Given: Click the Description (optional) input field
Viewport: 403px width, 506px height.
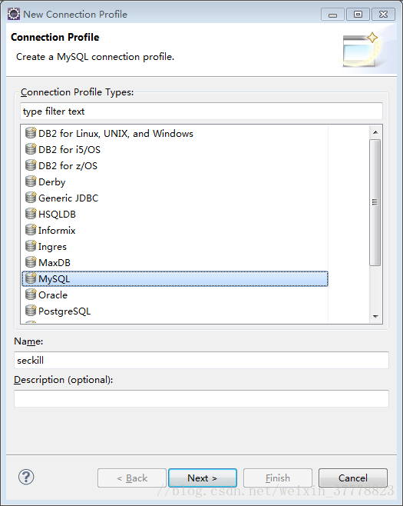Looking at the screenshot, I should [201, 398].
